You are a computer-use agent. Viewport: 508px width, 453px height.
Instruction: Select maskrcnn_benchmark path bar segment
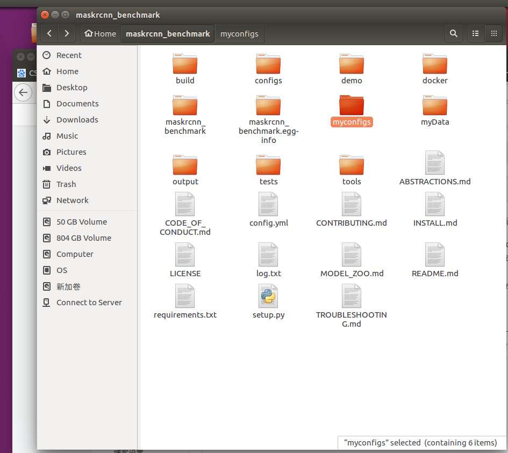tap(168, 34)
